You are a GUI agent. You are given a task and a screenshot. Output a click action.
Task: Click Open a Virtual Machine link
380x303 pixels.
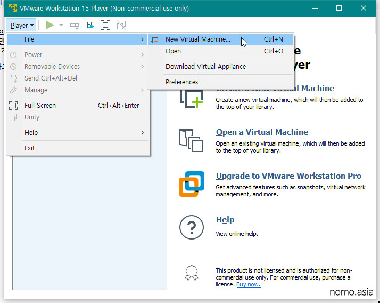click(262, 132)
